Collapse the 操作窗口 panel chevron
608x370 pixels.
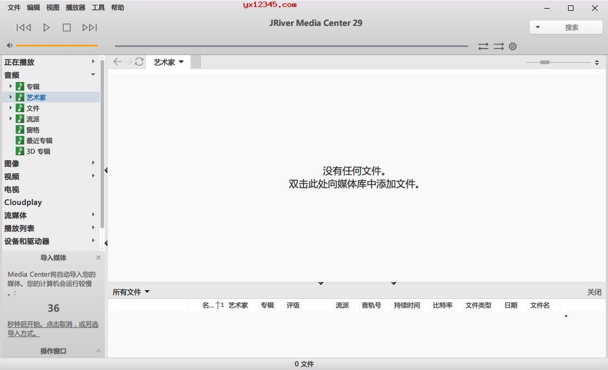pyautogui.click(x=98, y=351)
